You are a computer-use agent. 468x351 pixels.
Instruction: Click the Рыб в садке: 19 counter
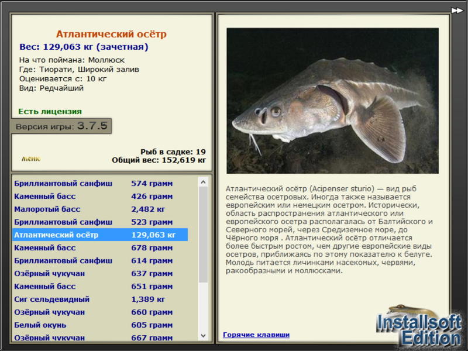(173, 152)
